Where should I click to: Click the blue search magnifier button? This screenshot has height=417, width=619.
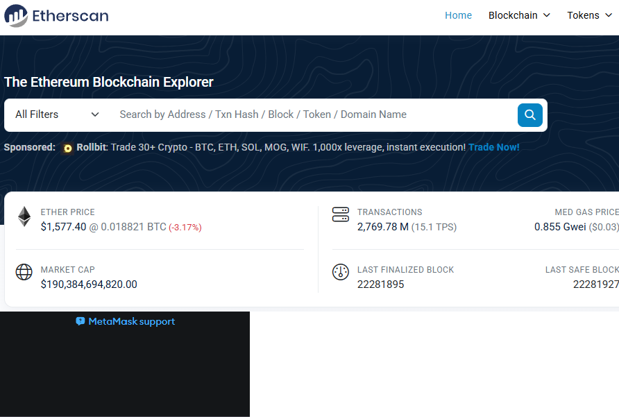(x=529, y=115)
